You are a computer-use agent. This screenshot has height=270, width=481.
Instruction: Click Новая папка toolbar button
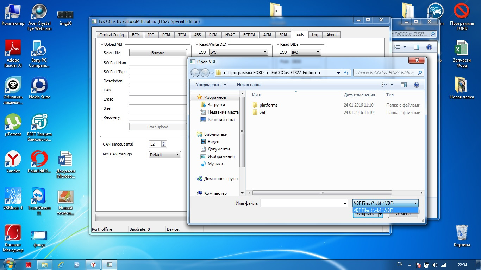(x=249, y=85)
